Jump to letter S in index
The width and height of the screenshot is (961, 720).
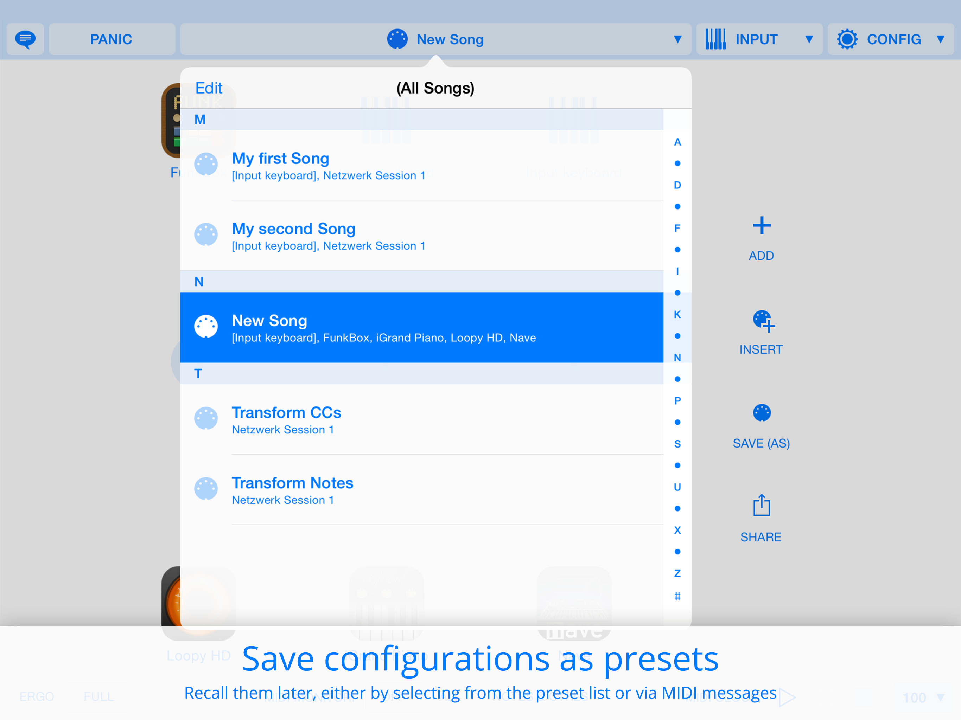[x=677, y=444]
